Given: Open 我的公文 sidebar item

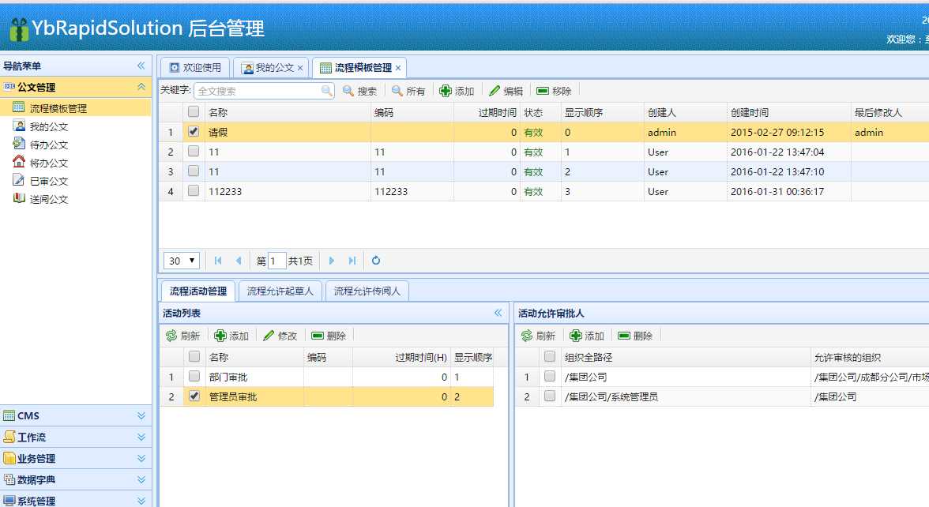Looking at the screenshot, I should coord(49,126).
